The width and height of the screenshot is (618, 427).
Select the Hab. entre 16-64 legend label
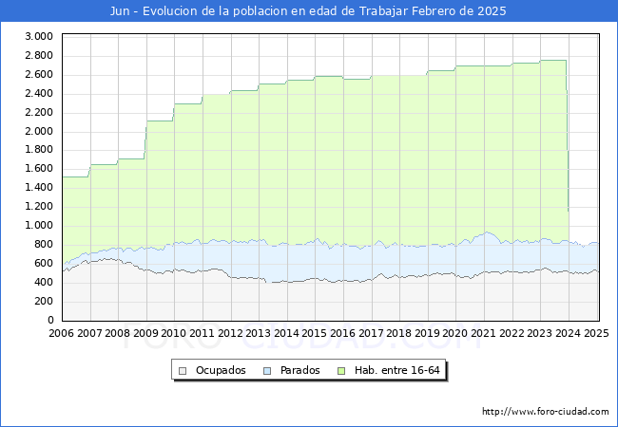click(396, 370)
